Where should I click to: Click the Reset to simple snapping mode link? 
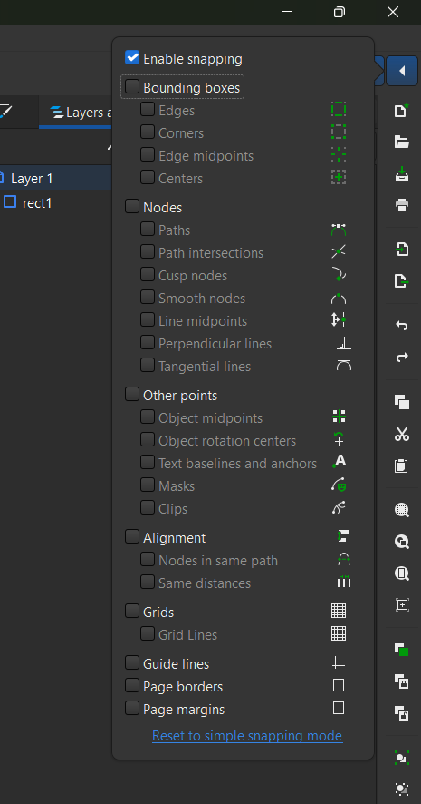pos(247,736)
